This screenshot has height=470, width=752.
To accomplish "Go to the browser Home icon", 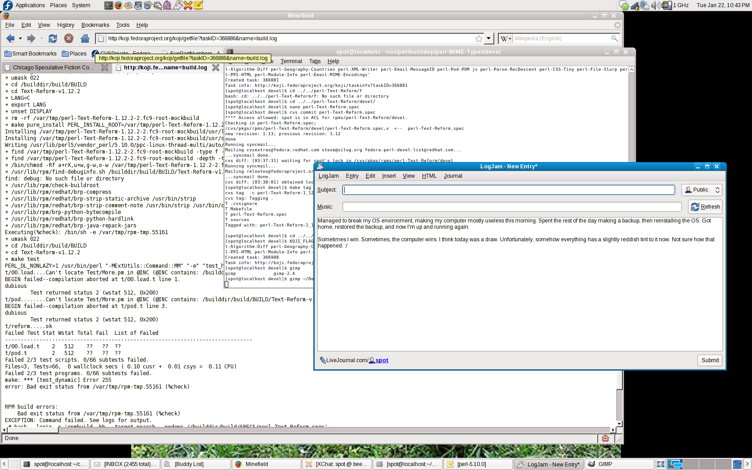I will click(x=85, y=38).
